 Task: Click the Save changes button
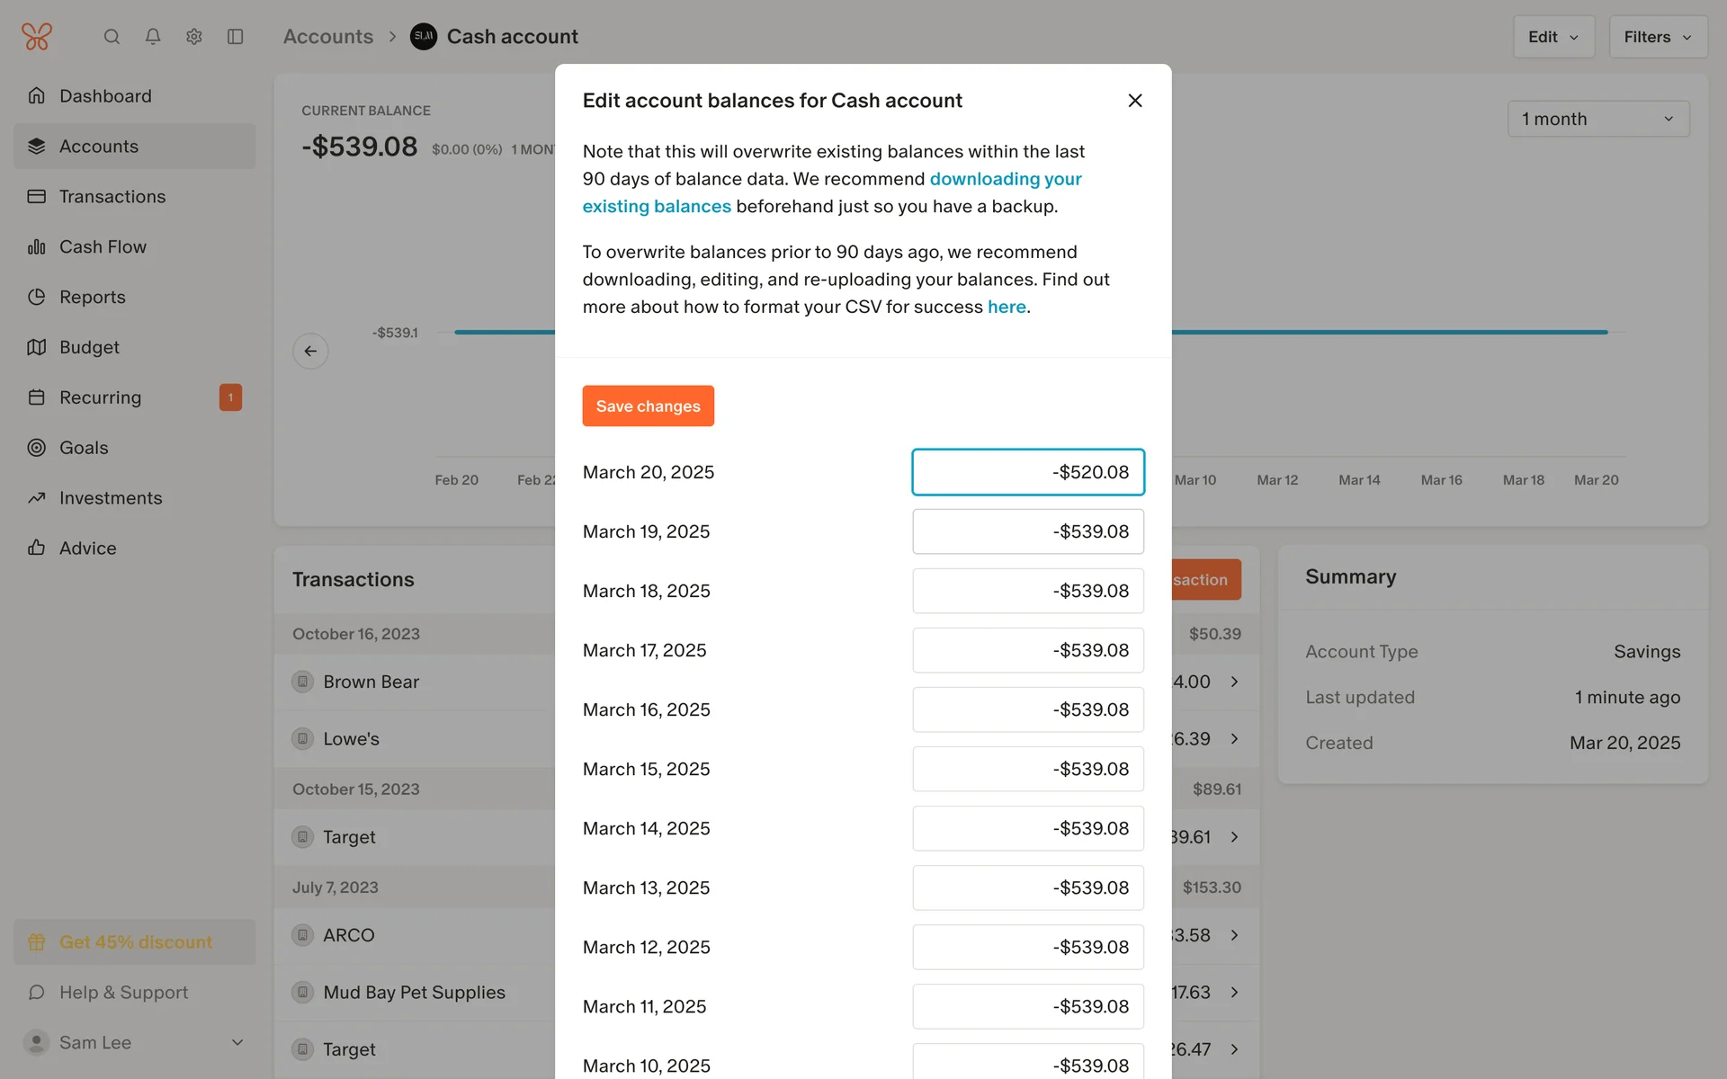point(648,406)
